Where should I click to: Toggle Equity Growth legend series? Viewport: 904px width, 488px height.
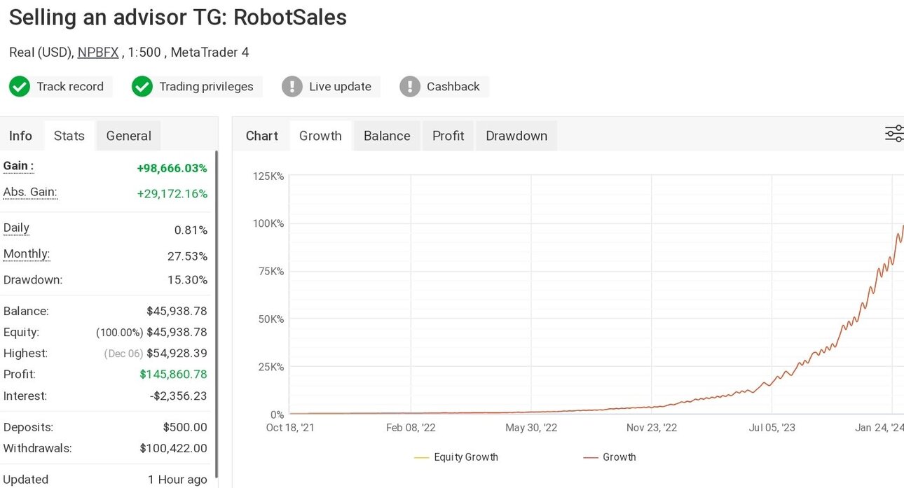click(x=456, y=457)
